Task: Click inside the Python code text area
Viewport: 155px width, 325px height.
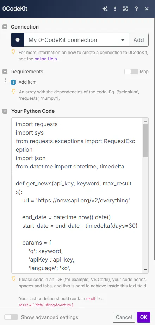Action: (x=77, y=195)
